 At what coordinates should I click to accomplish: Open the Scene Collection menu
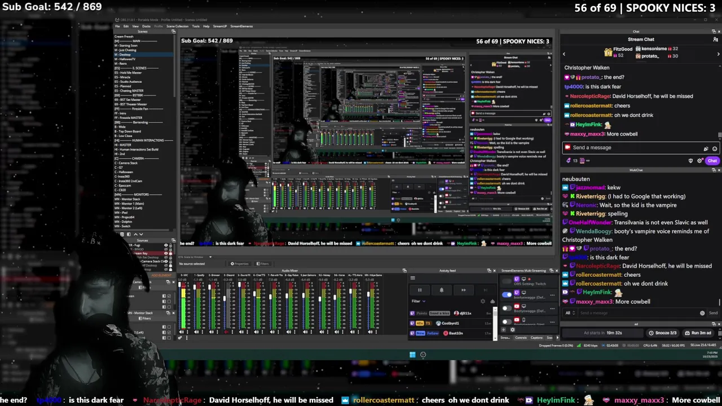tap(177, 26)
